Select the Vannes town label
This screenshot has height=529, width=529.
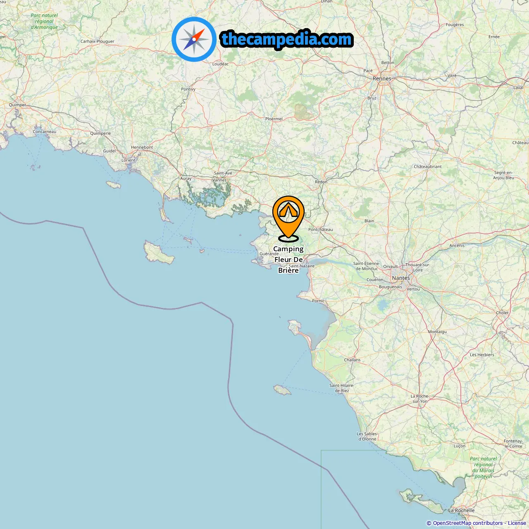[219, 180]
